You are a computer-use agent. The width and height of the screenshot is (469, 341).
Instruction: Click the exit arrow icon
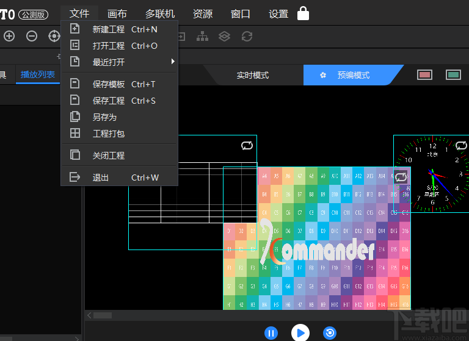tap(75, 177)
